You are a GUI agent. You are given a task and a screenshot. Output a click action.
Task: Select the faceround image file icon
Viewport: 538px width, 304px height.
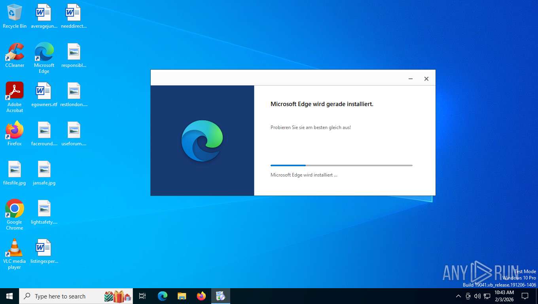[x=44, y=134]
